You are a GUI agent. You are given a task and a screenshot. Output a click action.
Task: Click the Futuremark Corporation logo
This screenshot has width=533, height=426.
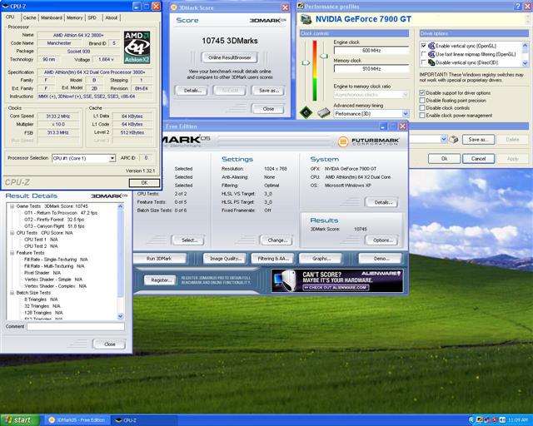coord(369,141)
